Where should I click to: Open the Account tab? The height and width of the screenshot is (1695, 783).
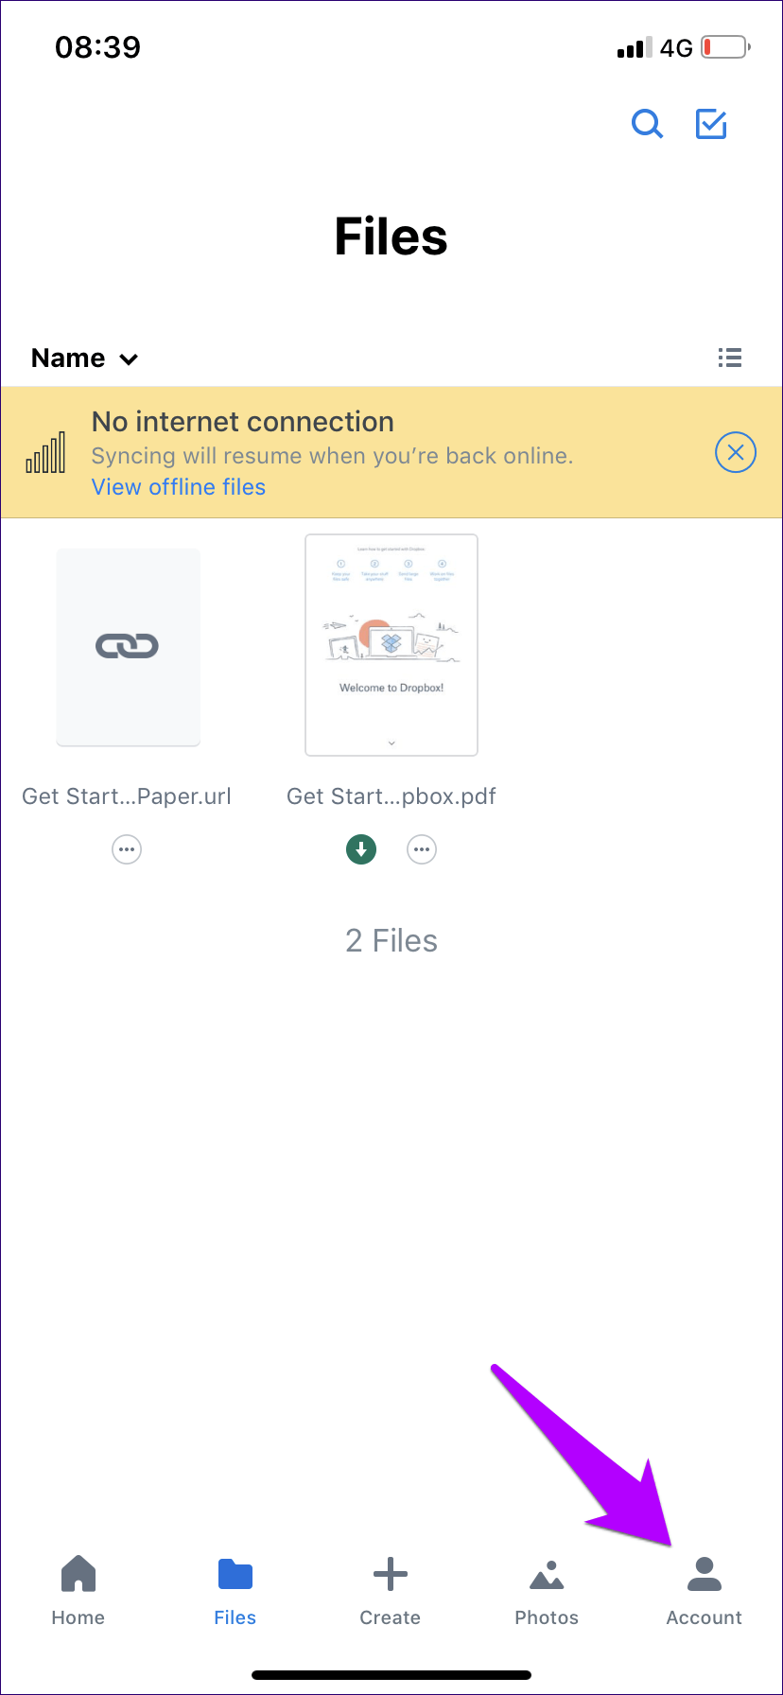point(704,1591)
